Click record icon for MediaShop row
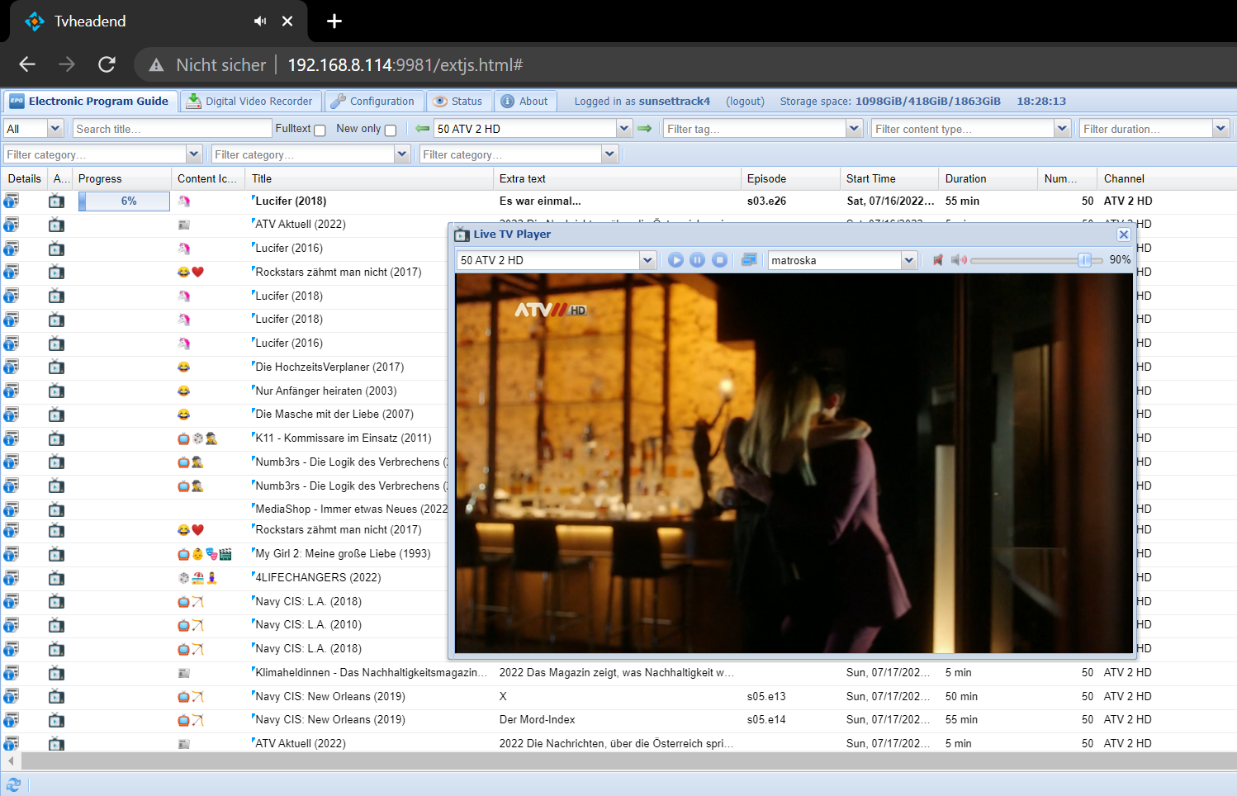Viewport: 1237px width, 796px height. pyautogui.click(x=56, y=509)
